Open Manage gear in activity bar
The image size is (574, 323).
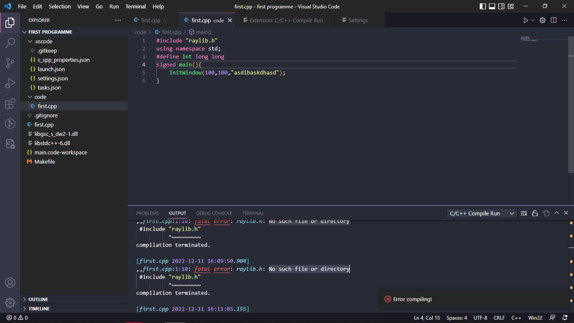[x=10, y=302]
